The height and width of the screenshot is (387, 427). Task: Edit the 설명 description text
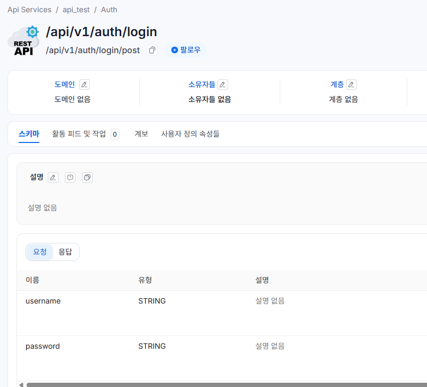[53, 178]
